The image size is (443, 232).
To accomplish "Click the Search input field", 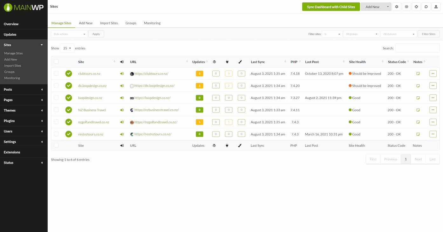I will coord(417,48).
